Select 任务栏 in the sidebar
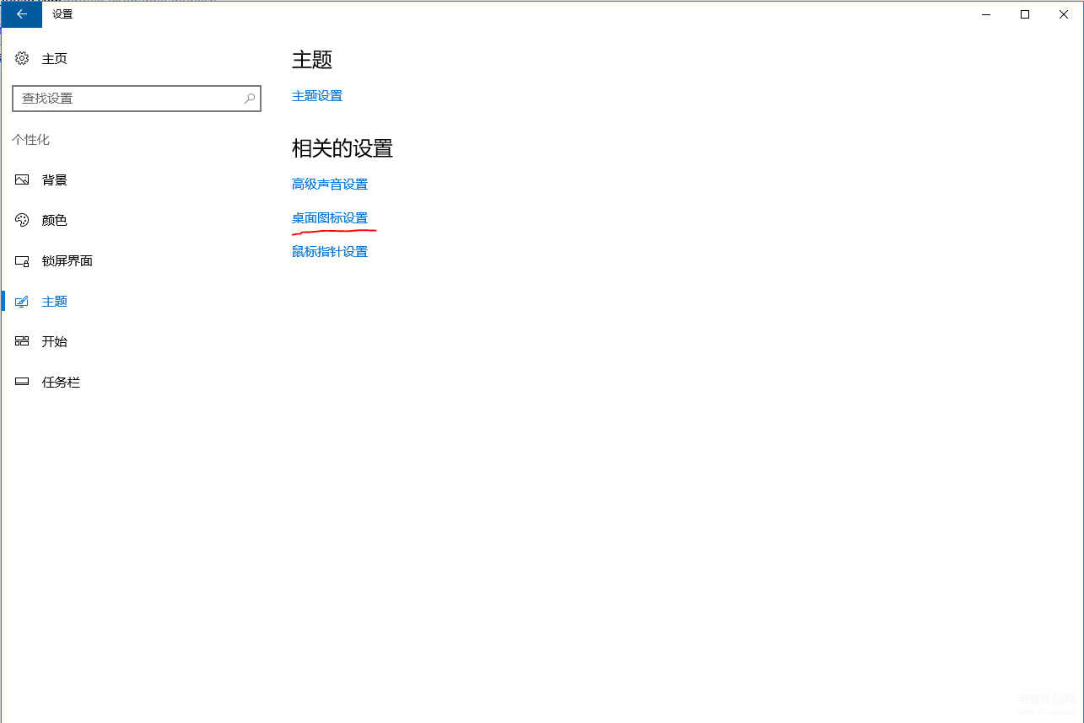 (62, 382)
